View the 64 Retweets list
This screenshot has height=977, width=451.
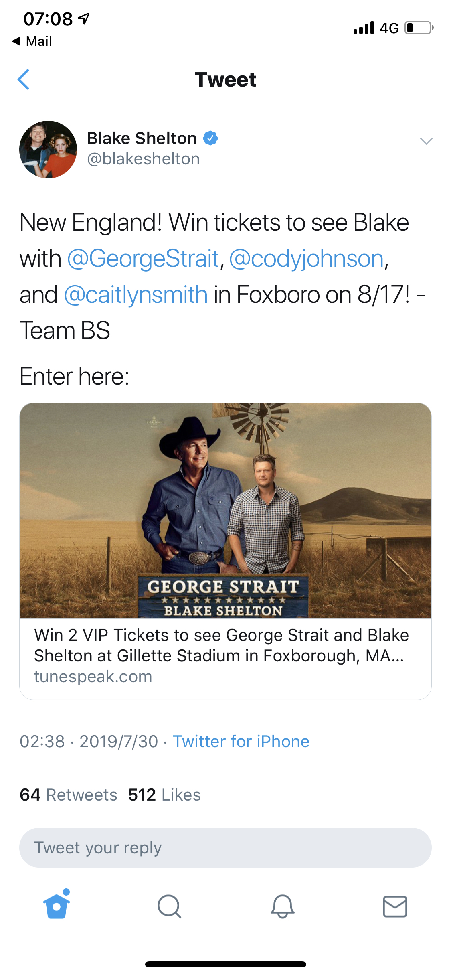69,795
